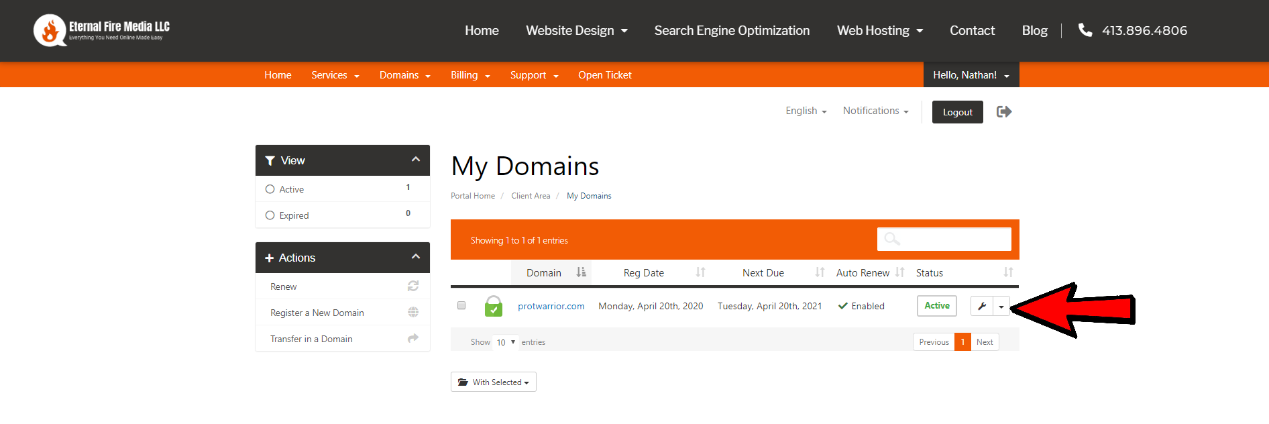Select the Expired filter radio button
Image resolution: width=1269 pixels, height=424 pixels.
tap(270, 215)
